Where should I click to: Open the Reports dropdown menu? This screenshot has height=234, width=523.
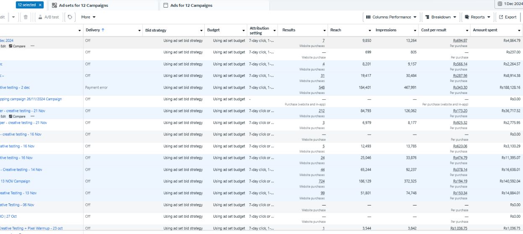477,17
